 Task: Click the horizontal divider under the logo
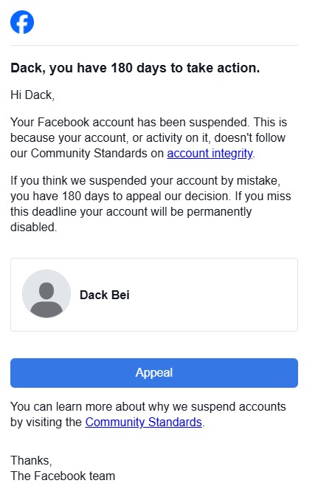click(x=154, y=45)
